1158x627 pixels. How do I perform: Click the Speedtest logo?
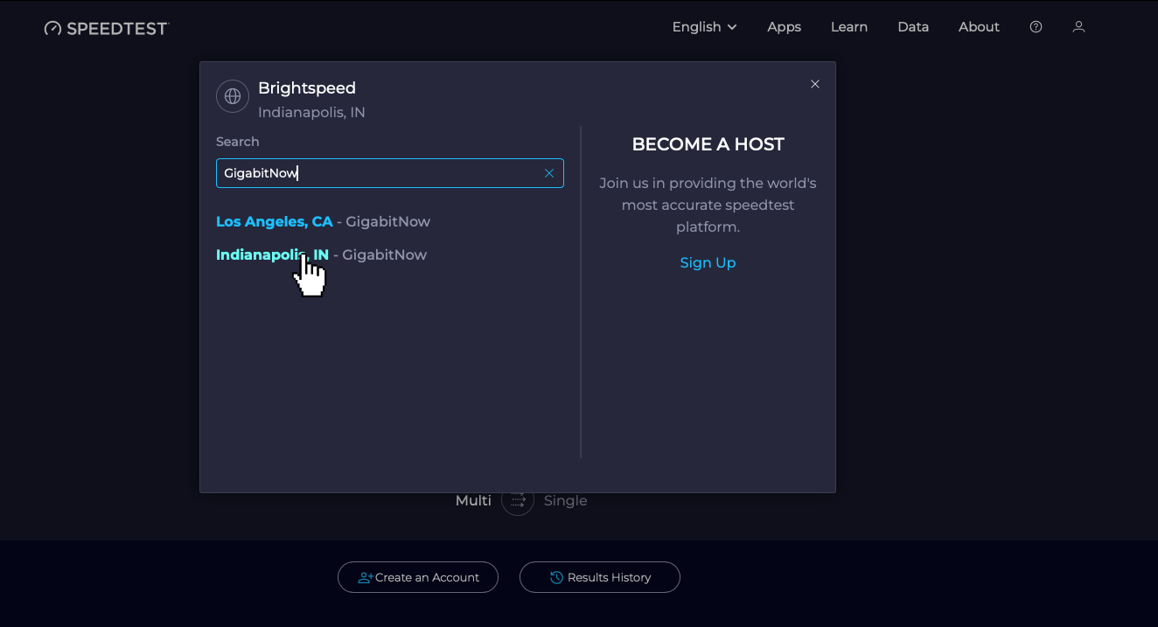(106, 28)
